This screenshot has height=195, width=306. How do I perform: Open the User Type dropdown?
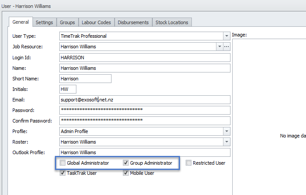point(227,36)
